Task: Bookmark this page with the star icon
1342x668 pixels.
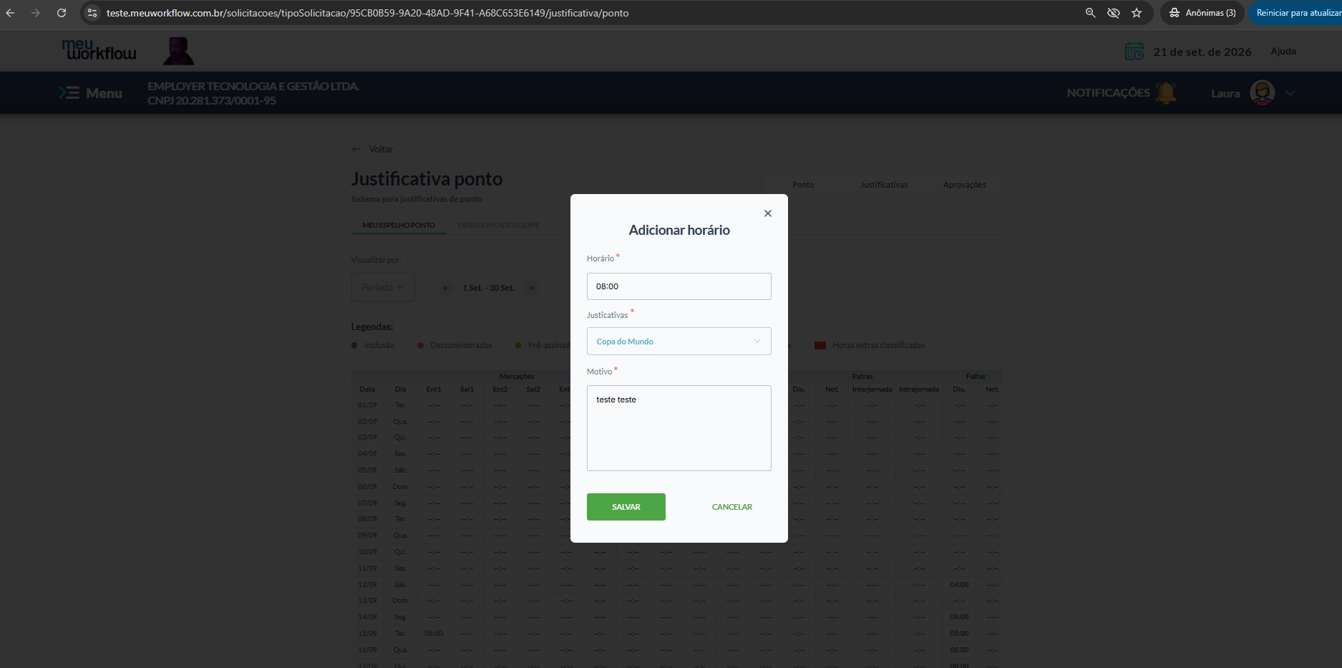Action: point(1137,13)
